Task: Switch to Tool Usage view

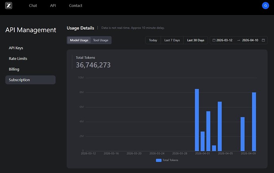Action: [100, 40]
